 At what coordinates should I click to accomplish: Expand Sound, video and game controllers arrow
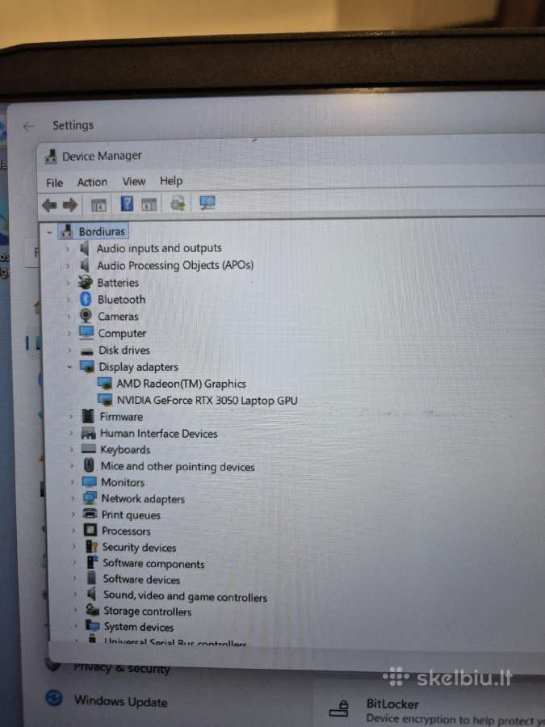(74, 594)
